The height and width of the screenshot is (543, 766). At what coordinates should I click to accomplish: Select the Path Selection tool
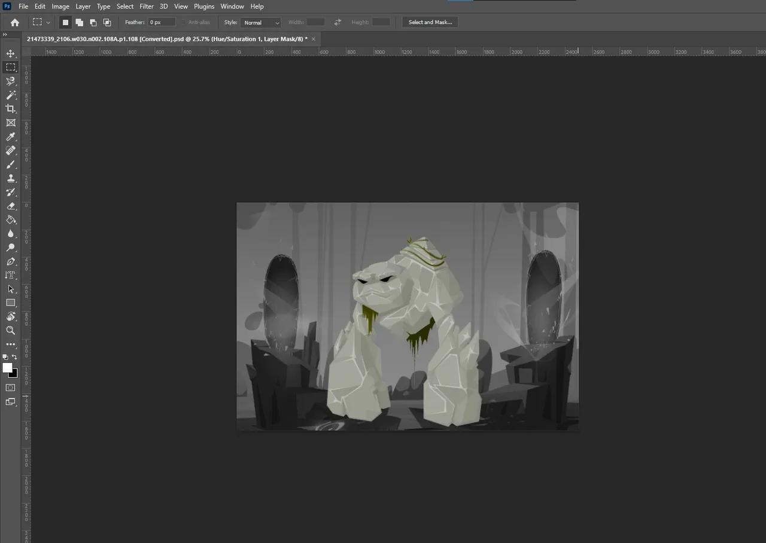11,289
